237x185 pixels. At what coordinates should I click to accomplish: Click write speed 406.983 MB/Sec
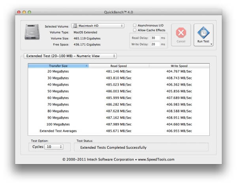(x=179, y=105)
